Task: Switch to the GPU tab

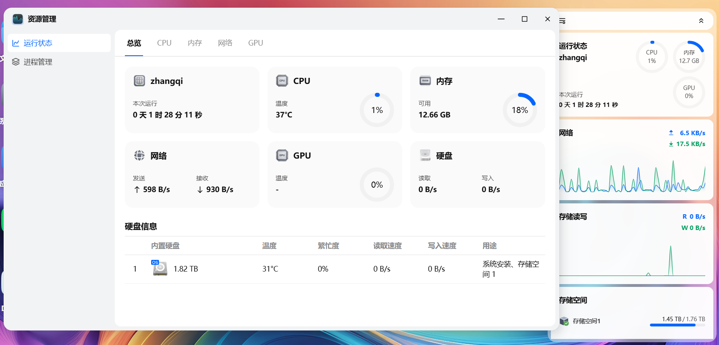Action: point(255,43)
